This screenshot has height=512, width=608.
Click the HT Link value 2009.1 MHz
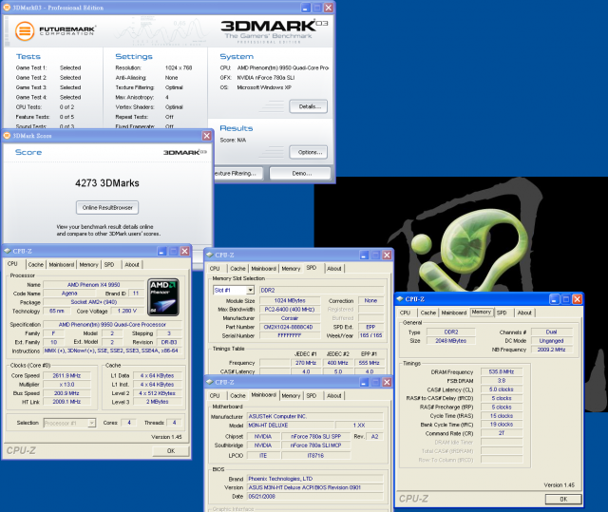point(66,402)
